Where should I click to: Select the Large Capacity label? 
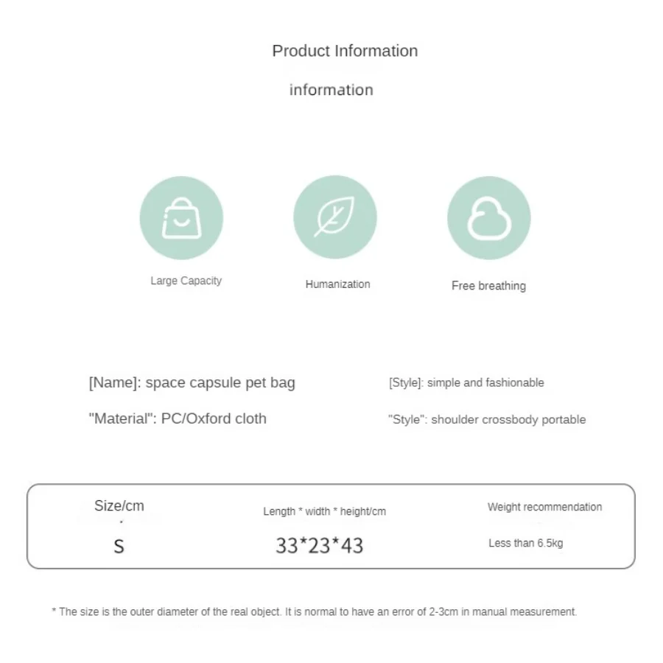tap(186, 281)
